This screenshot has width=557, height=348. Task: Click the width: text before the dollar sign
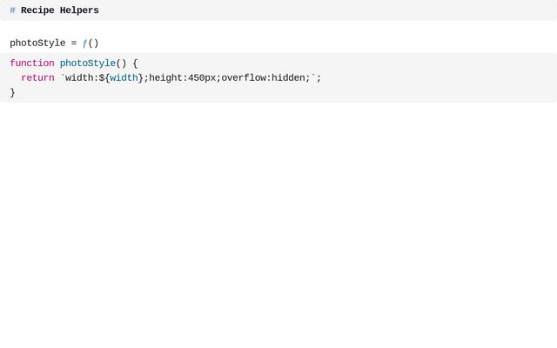82,77
